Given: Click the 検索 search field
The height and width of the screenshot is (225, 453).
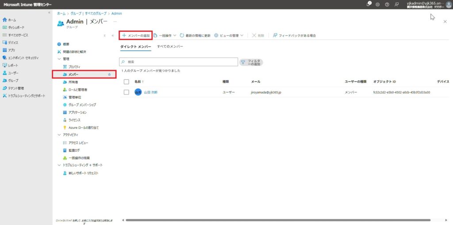Looking at the screenshot, I should pos(179,62).
